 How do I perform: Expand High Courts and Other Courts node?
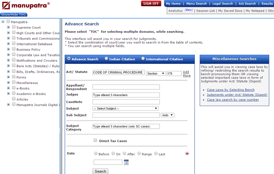(x=9, y=33)
